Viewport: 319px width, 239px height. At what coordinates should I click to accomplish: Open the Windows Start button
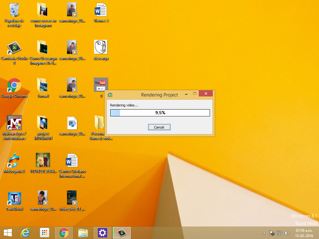[8, 233]
